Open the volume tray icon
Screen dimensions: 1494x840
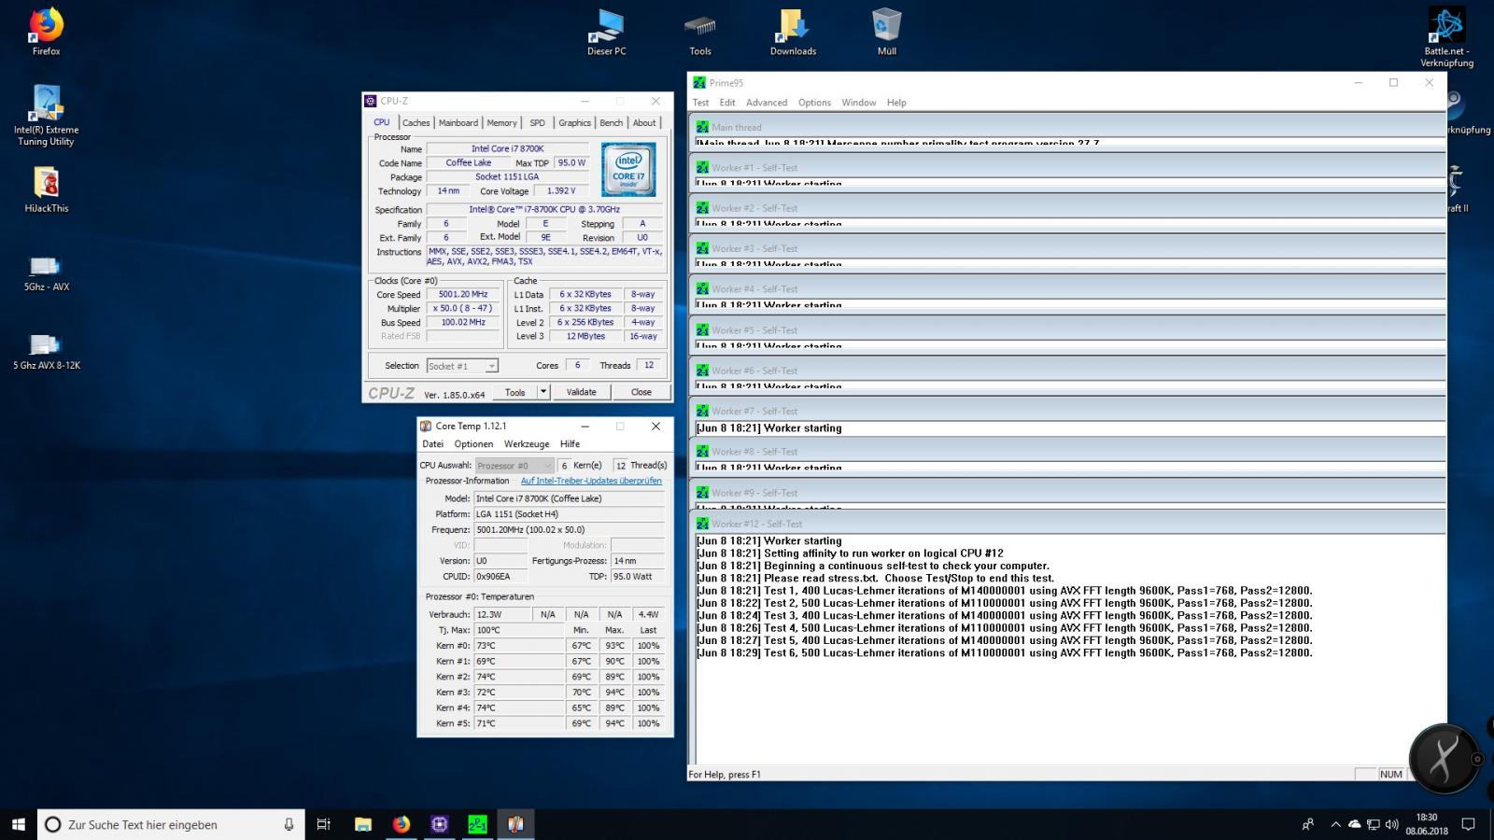coord(1391,824)
